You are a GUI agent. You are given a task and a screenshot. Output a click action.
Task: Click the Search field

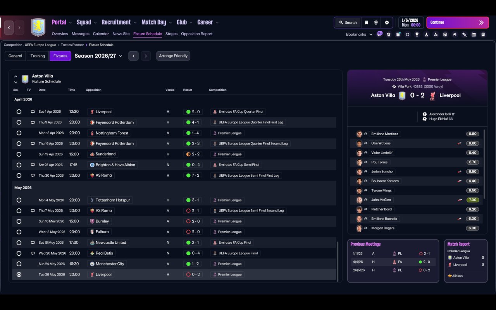point(348,22)
